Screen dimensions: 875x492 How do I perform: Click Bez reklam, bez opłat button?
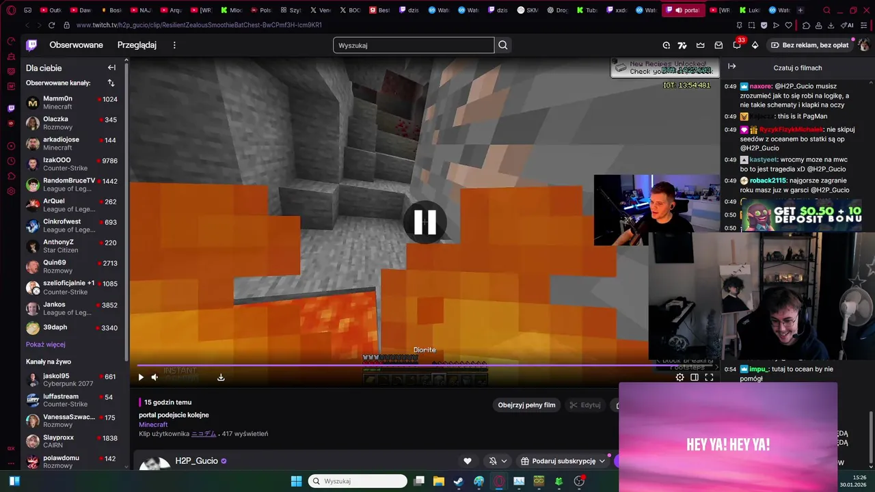[810, 45]
